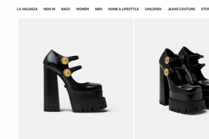Open the side-view platform shoe image
This screenshot has height=139, width=209.
pos(76,78)
